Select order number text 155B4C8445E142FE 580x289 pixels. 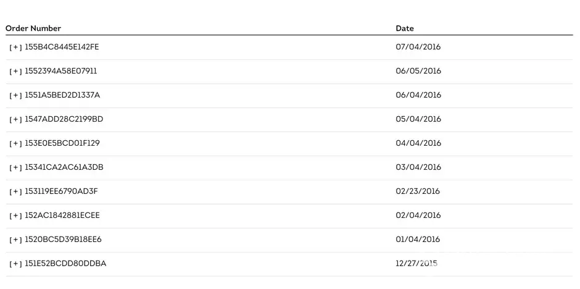coord(62,47)
